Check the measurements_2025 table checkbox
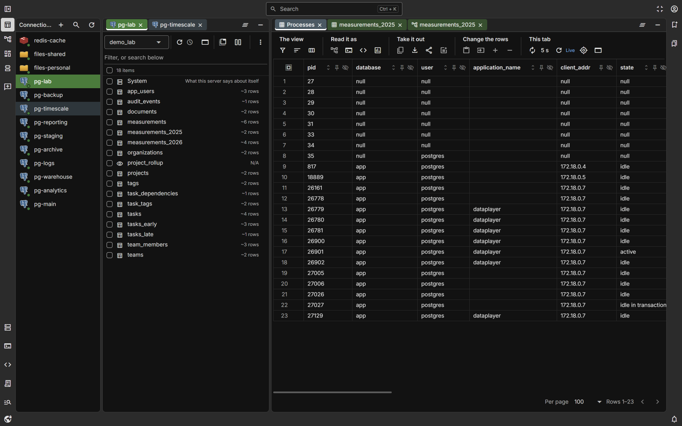The width and height of the screenshot is (682, 426). click(x=110, y=132)
